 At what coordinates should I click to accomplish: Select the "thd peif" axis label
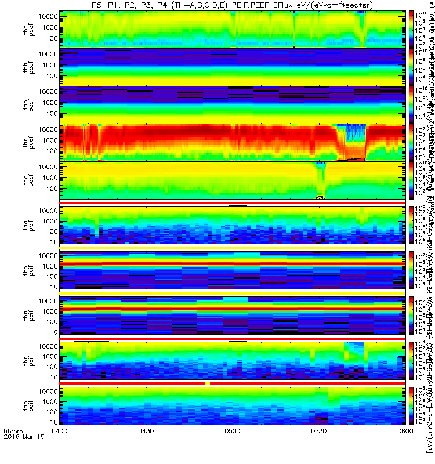[x=28, y=360]
